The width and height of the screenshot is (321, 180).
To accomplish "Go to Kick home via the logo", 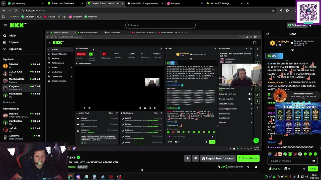I will (18, 25).
